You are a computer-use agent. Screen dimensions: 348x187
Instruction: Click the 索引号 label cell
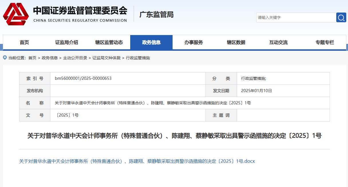35,78
